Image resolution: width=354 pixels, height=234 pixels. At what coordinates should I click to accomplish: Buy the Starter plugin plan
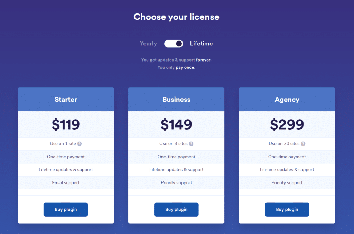pos(66,209)
